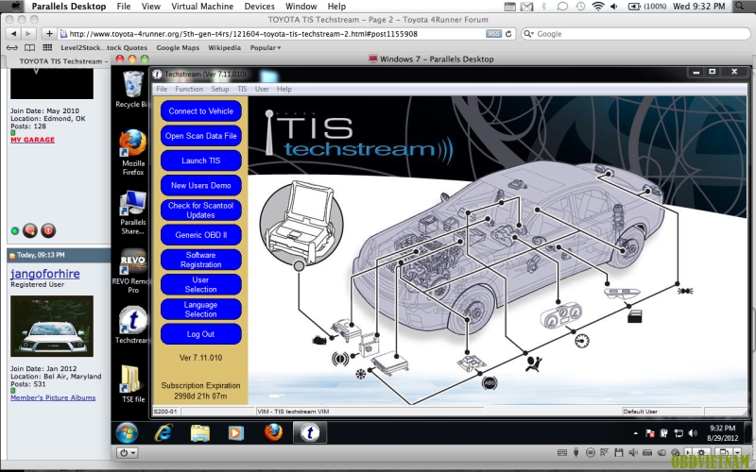The image size is (756, 472).
Task: Click the Parallels sound status icon
Action: (x=633, y=453)
